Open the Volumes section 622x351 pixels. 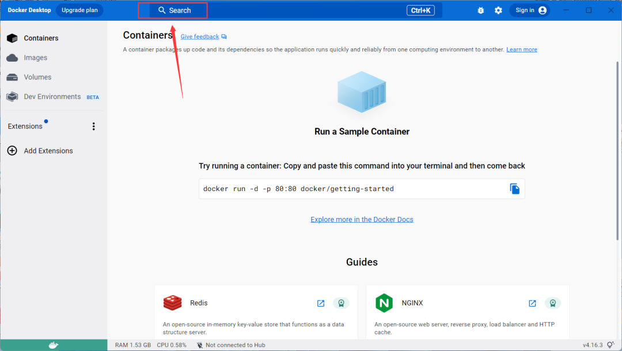[x=29, y=77]
